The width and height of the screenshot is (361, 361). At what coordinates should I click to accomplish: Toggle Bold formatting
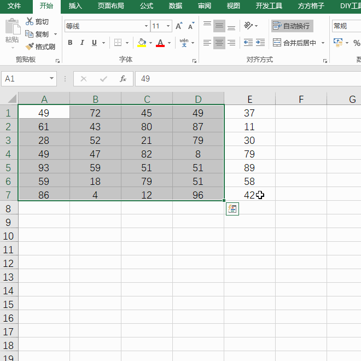click(70, 43)
